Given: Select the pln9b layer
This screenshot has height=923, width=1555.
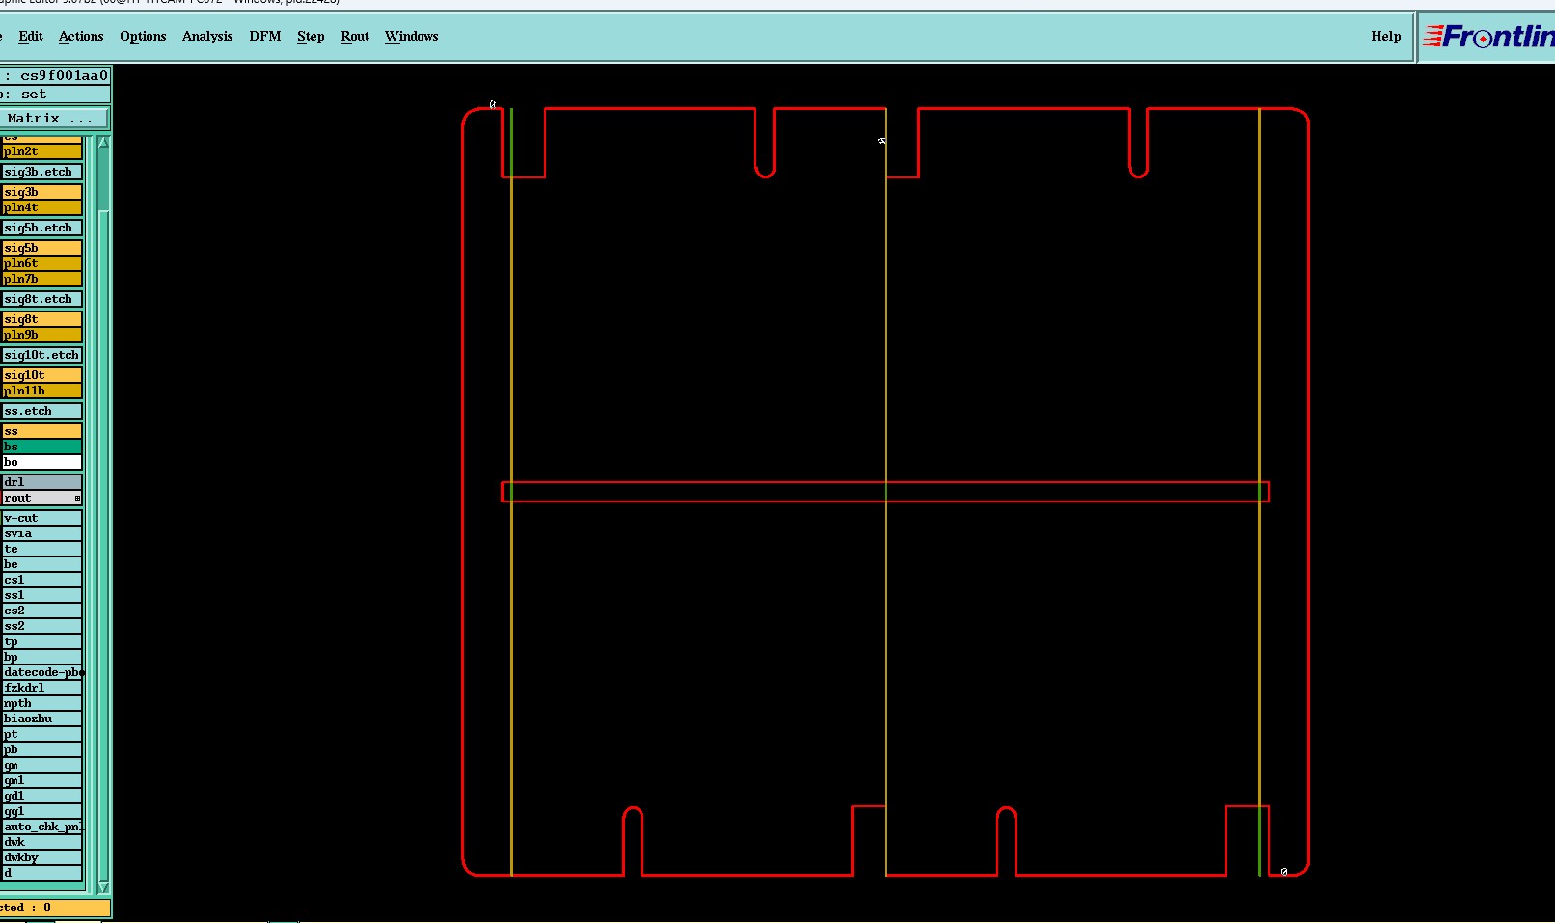Looking at the screenshot, I should 41,335.
